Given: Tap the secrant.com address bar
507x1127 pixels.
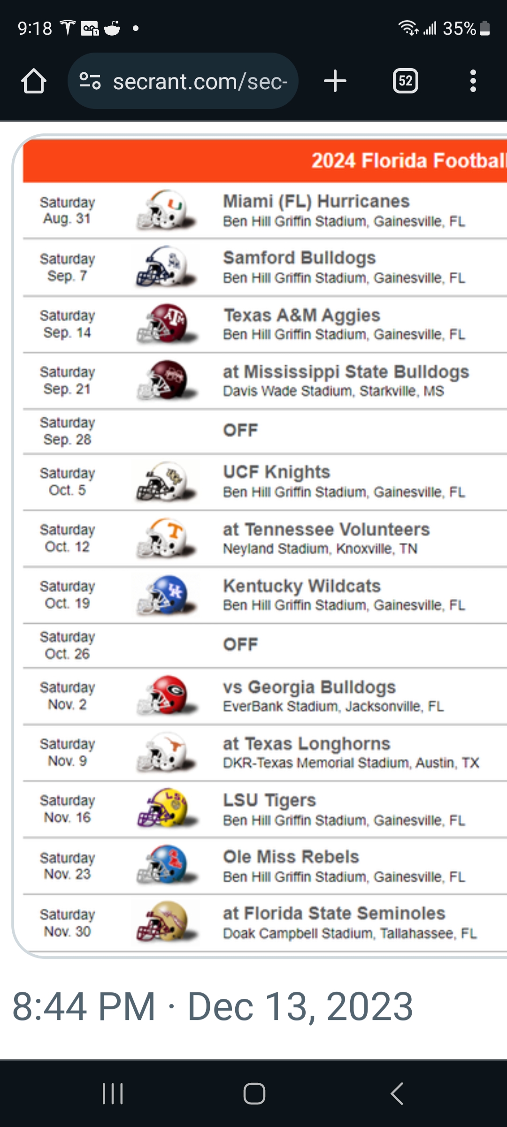Looking at the screenshot, I should [200, 82].
